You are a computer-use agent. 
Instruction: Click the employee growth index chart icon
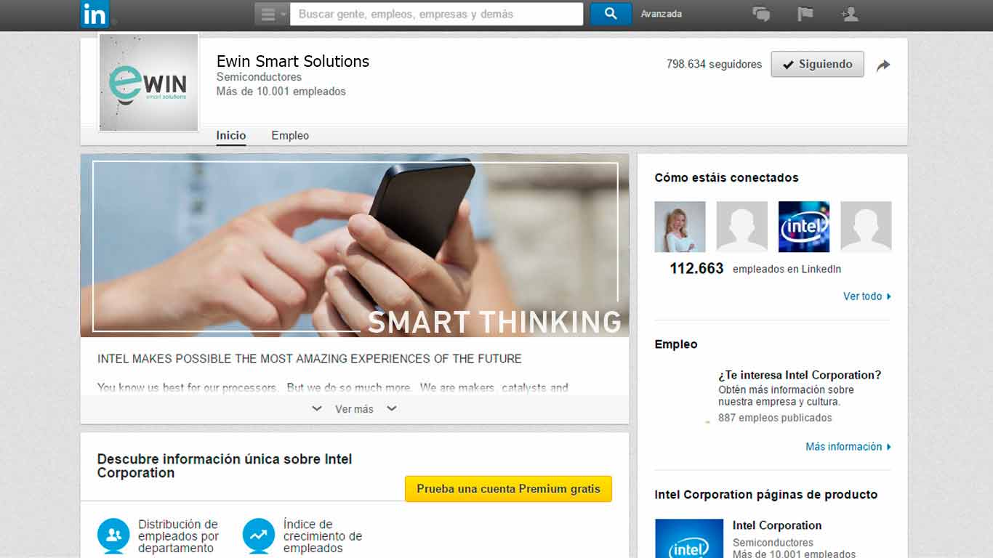pos(259,535)
